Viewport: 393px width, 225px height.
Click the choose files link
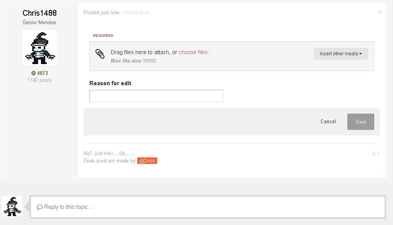coord(195,52)
